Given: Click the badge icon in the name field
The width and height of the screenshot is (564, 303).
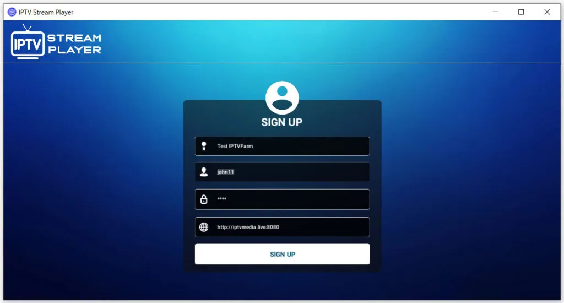Looking at the screenshot, I should (204, 146).
